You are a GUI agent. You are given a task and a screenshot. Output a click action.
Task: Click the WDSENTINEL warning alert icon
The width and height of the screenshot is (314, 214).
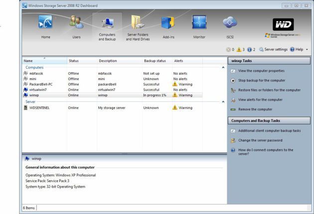coord(175,108)
